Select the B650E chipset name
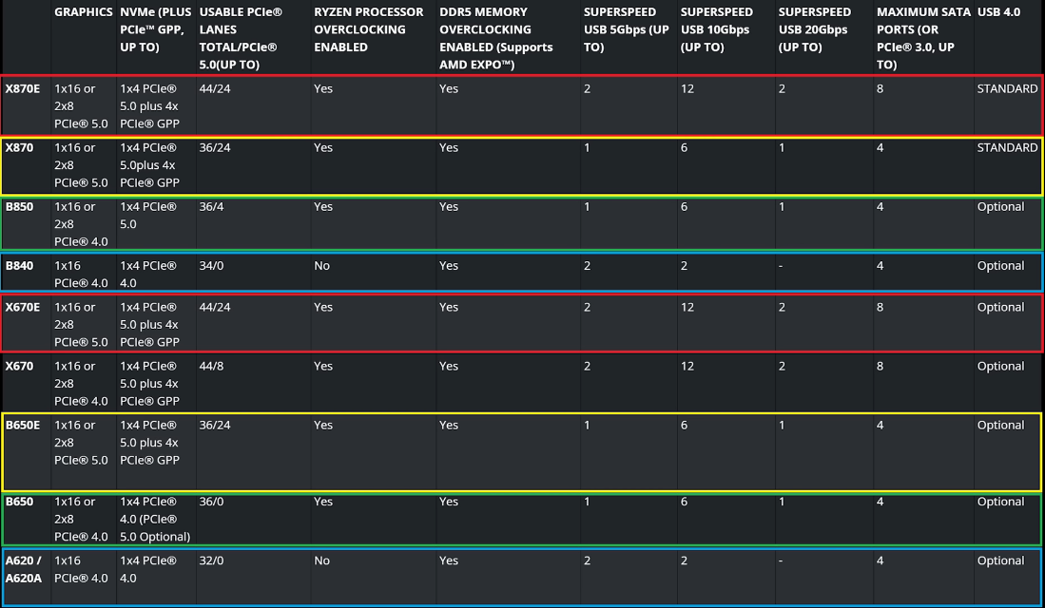The height and width of the screenshot is (608, 1045). point(23,425)
